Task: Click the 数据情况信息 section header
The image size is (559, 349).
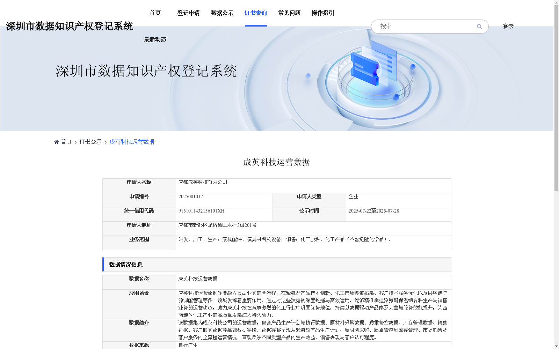Action: pyautogui.click(x=277, y=265)
